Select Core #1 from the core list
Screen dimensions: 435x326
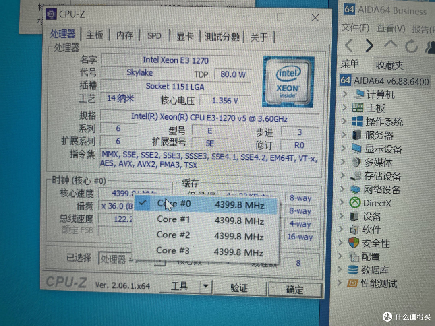(x=173, y=219)
